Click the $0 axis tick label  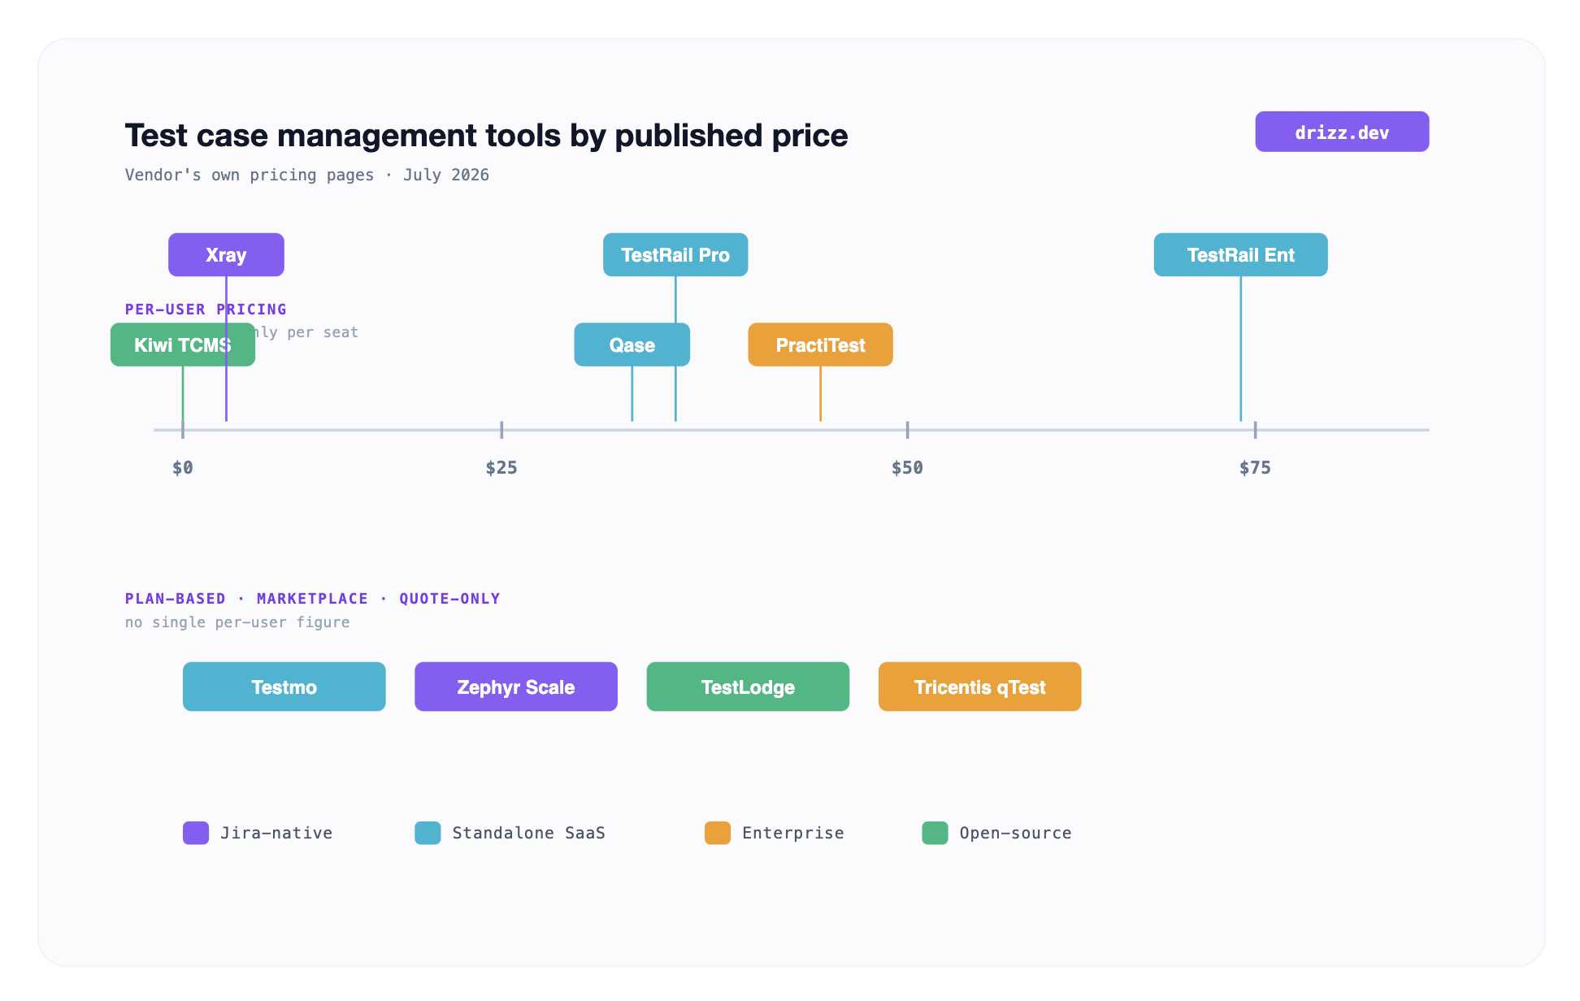[x=183, y=468]
